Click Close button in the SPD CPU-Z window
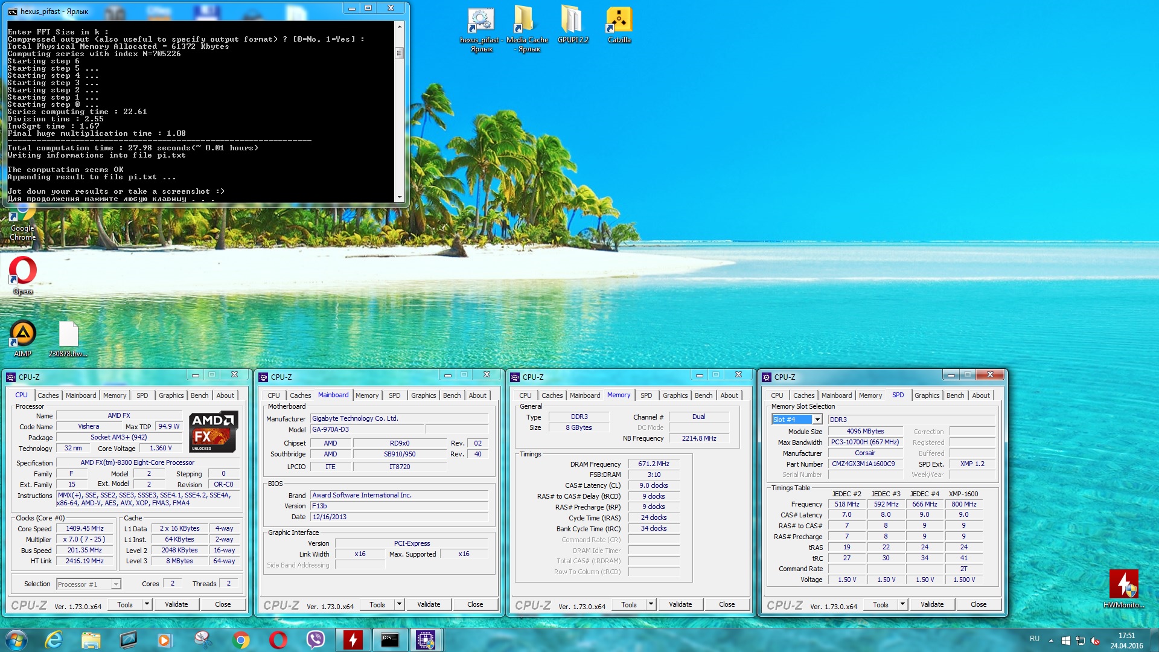 [x=979, y=604]
